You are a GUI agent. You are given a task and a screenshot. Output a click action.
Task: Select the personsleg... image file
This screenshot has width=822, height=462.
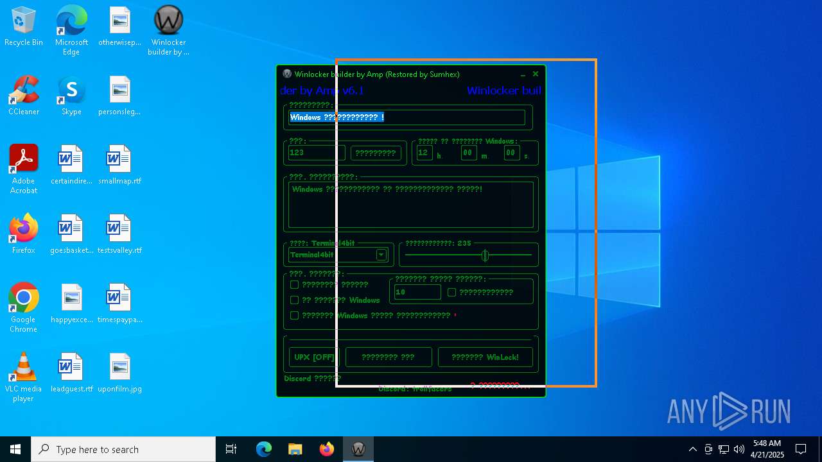(119, 96)
